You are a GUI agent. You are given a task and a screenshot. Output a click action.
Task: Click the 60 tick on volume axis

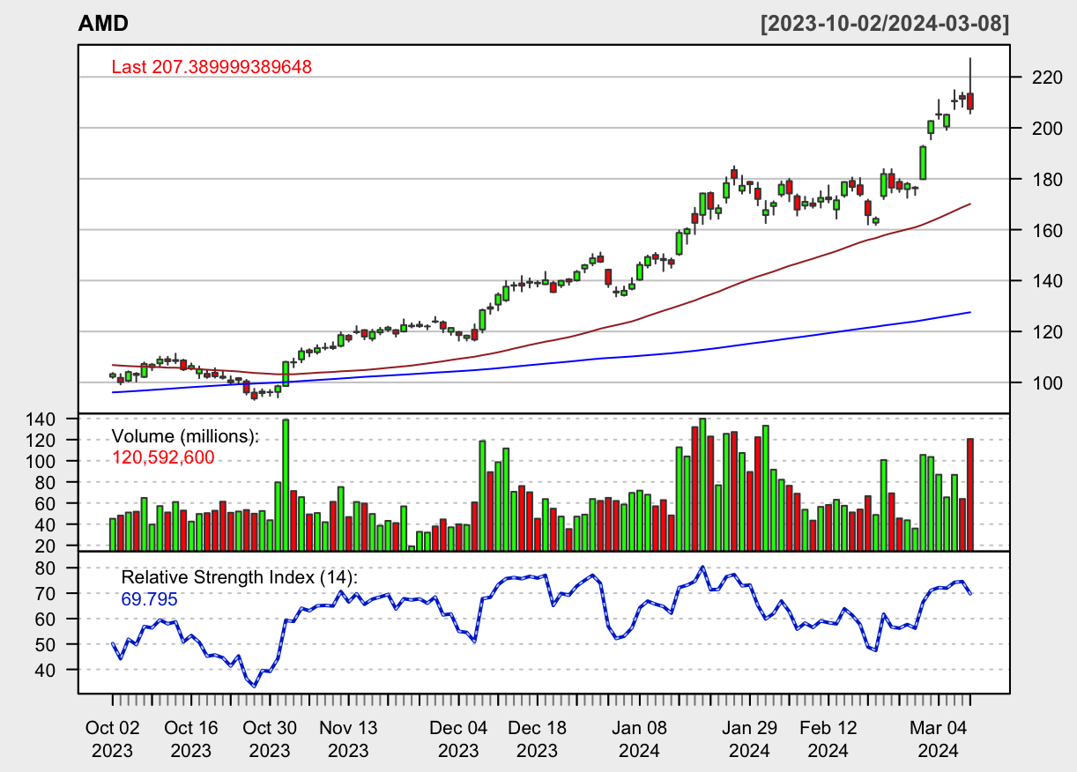(47, 504)
